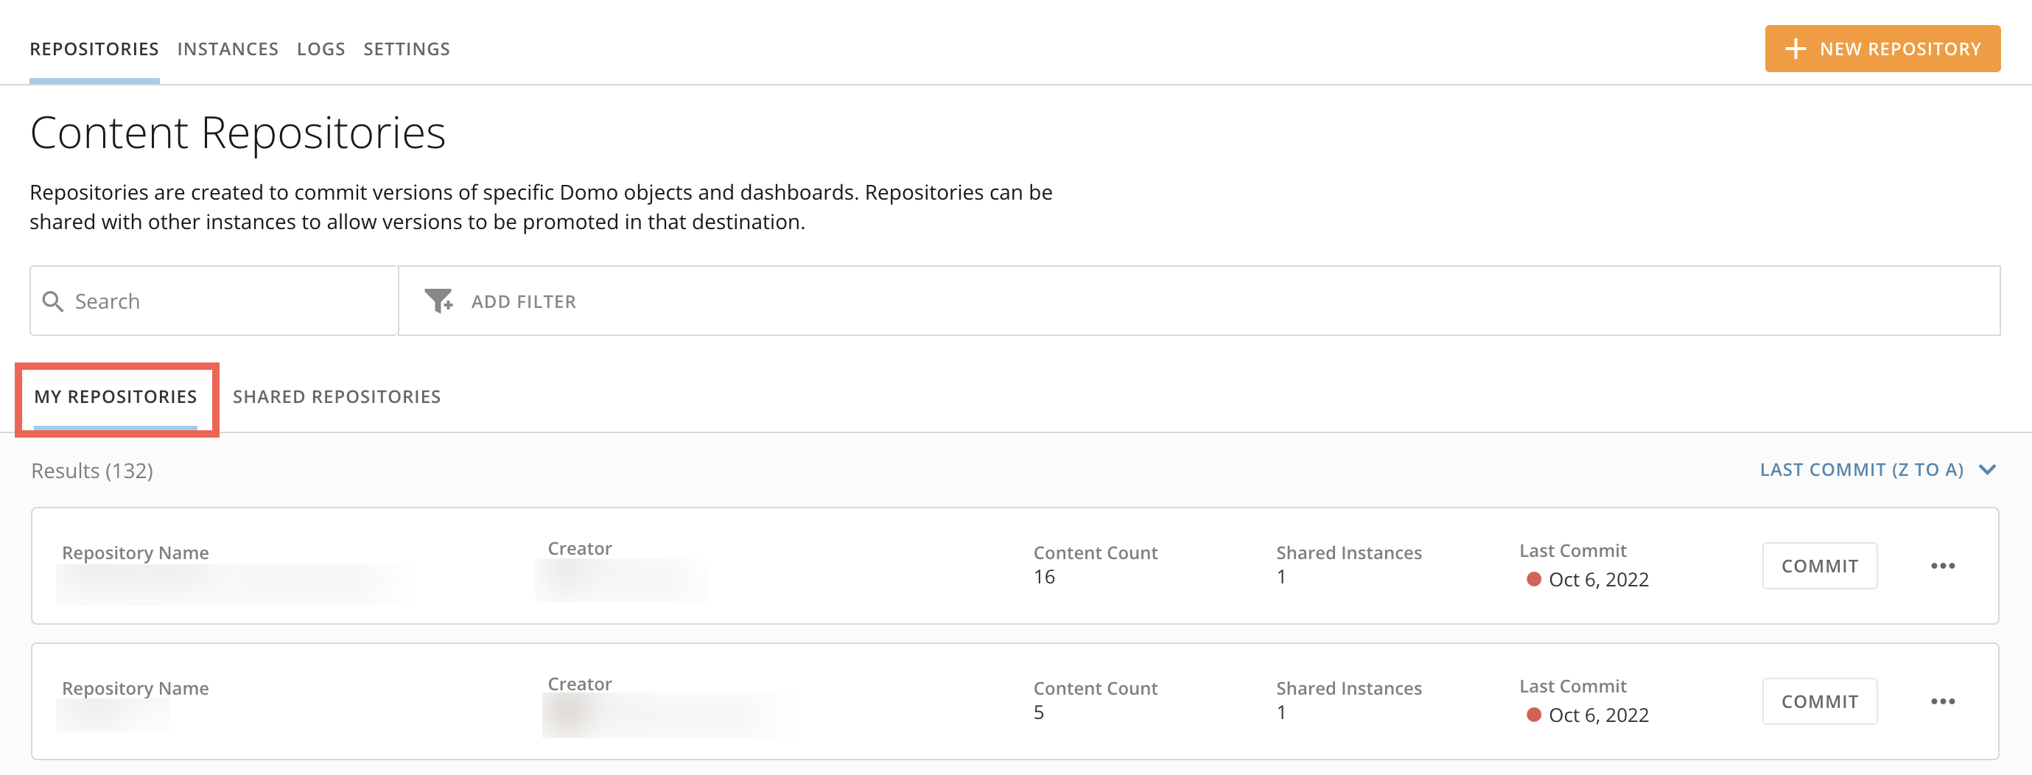Viewport: 2032px width, 775px height.
Task: Select the Repositories top tab
Action: click(x=94, y=49)
